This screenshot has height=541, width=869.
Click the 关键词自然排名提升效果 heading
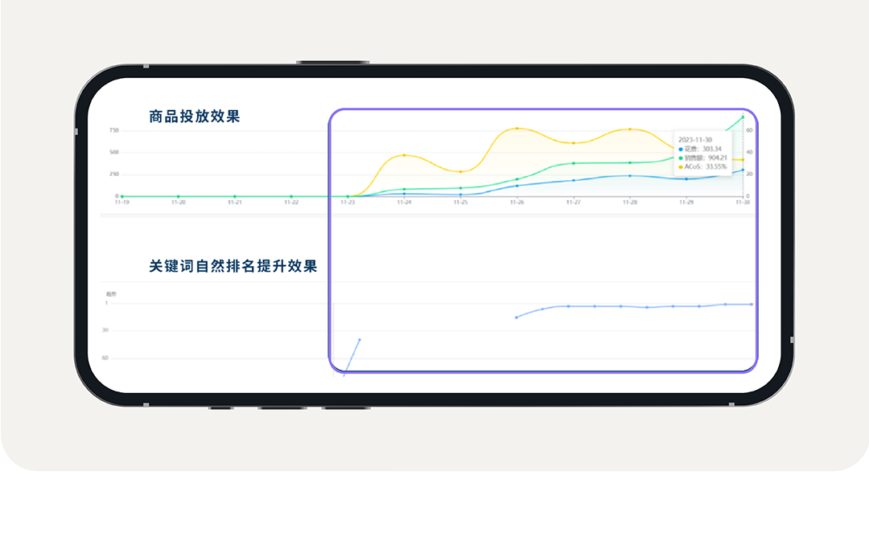coord(233,266)
